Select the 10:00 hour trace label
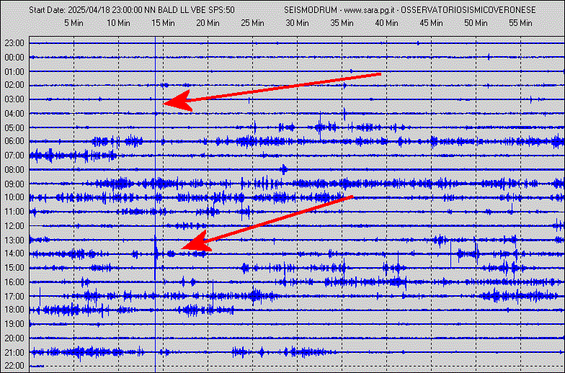This screenshot has width=565, height=373. click(x=14, y=197)
